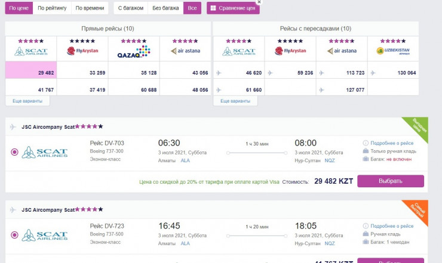Click the QAZAQ Air logo in direct flights

(134, 51)
